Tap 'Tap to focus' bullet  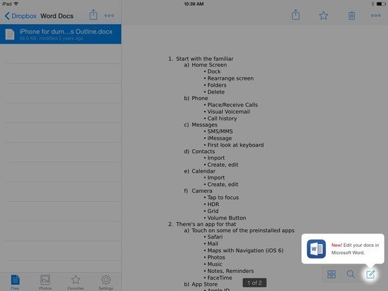click(223, 197)
